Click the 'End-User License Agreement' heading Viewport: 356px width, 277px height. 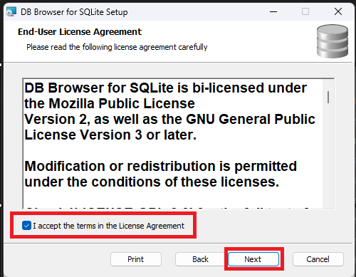click(80, 32)
